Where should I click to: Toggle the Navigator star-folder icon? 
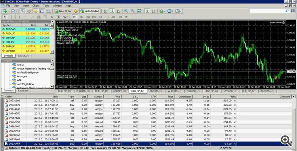coord(35,11)
